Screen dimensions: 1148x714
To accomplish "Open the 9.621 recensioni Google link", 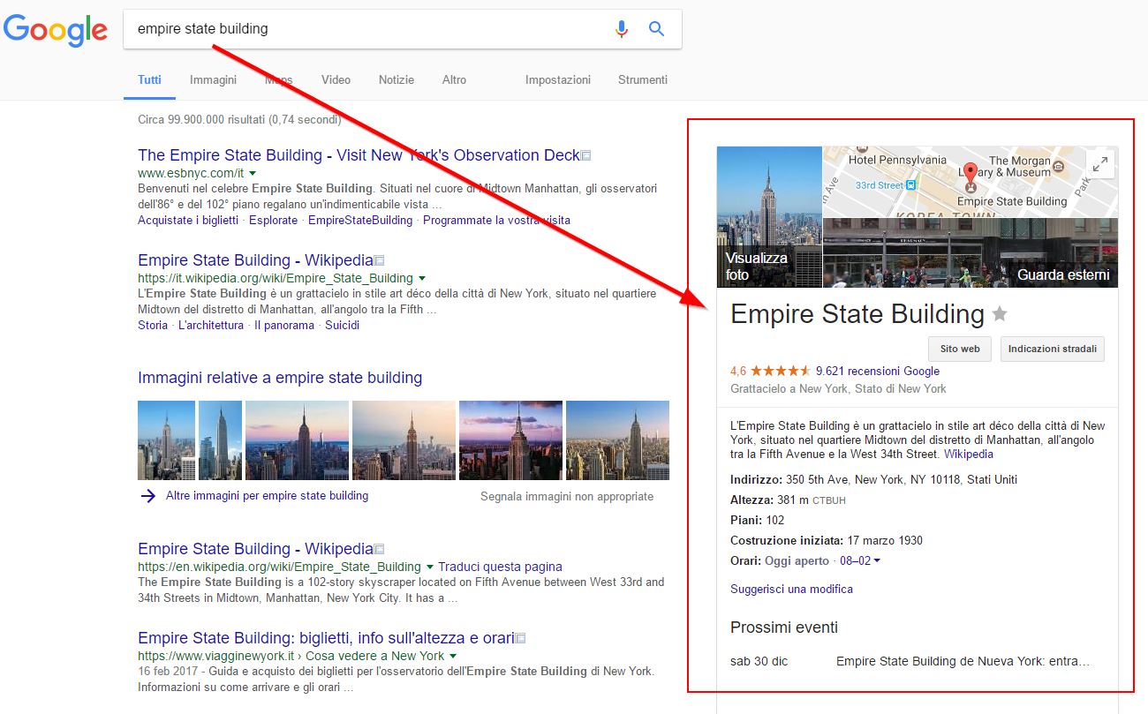I will pos(877,372).
